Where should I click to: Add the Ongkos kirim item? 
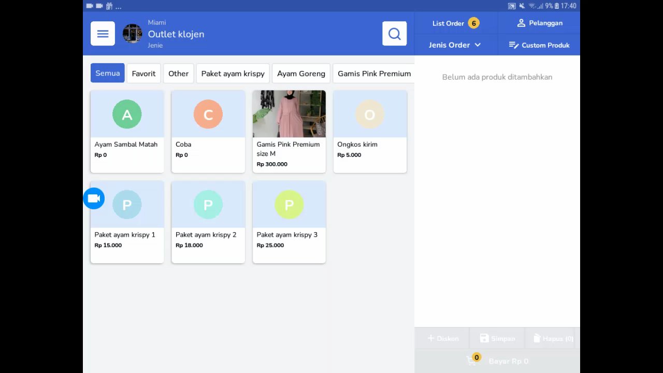coord(370,132)
